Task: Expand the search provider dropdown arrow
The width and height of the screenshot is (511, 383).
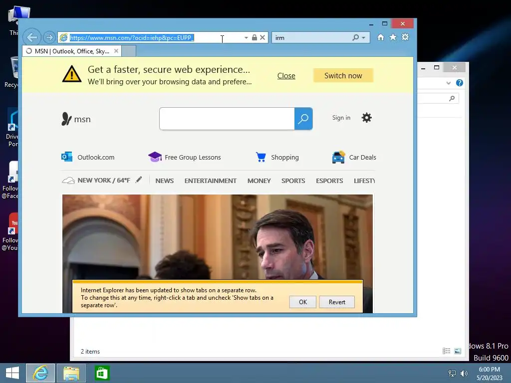Action: [x=364, y=38]
